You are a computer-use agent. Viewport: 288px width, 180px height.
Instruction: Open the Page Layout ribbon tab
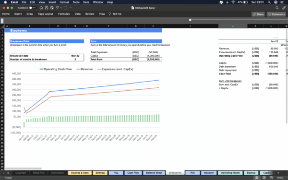[46, 14]
